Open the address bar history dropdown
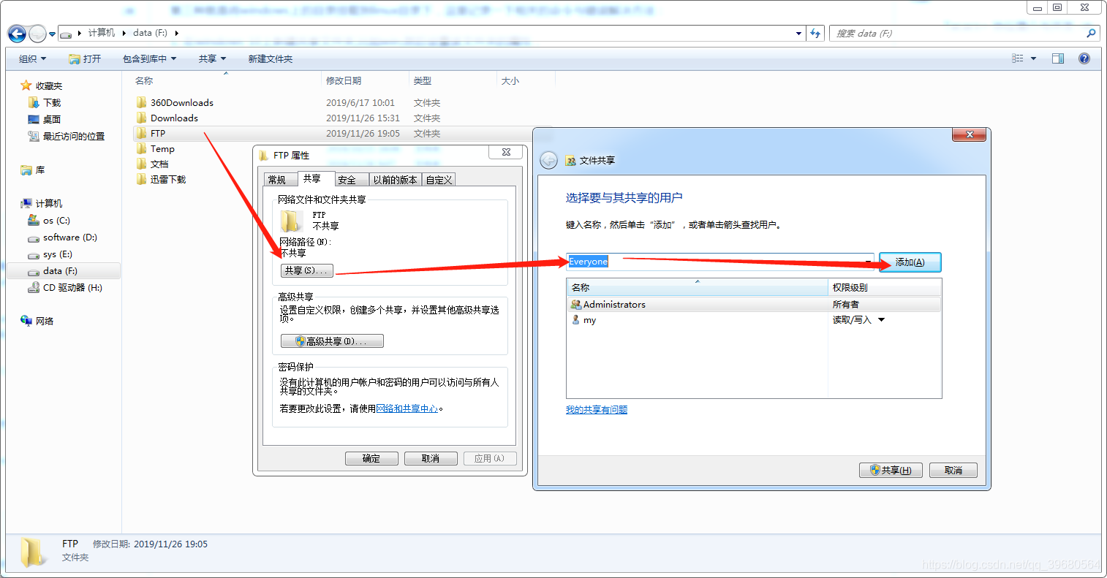1107x578 pixels. 798,33
